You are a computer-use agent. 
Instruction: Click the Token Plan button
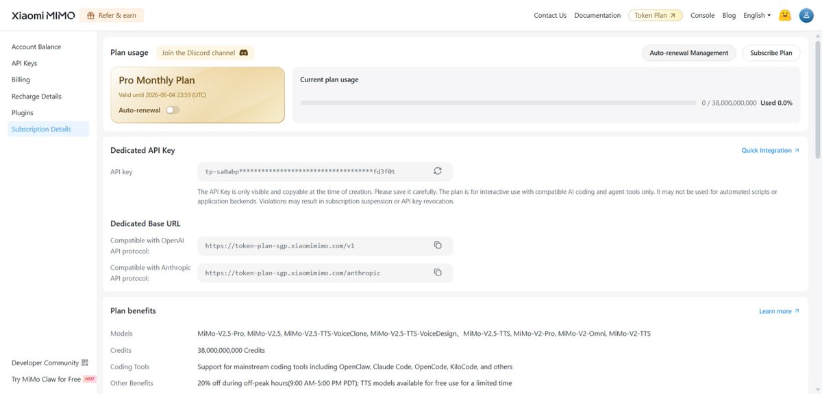point(655,15)
